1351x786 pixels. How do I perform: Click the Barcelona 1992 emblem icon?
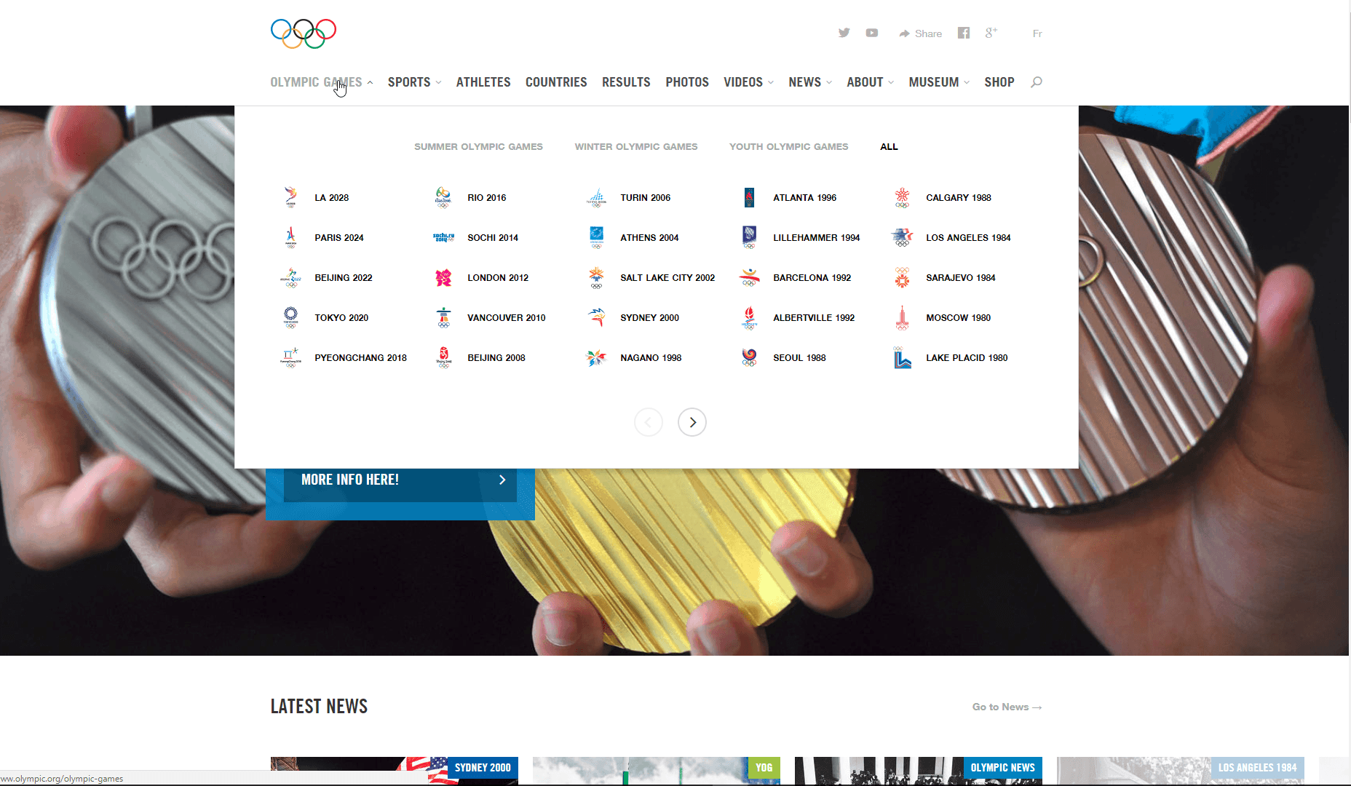click(749, 277)
